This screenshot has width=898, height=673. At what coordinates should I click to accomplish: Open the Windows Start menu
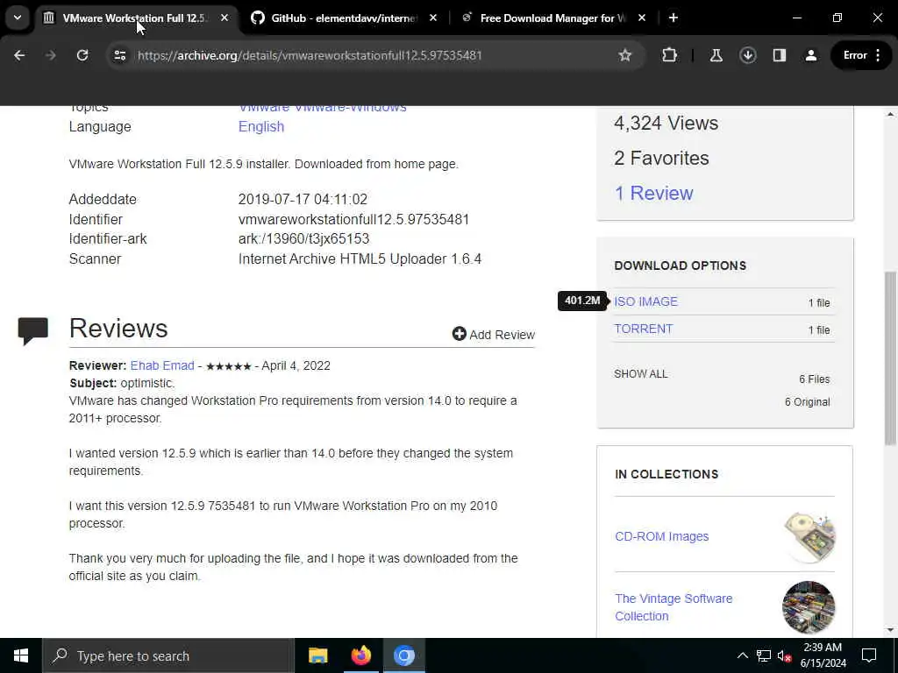21,655
